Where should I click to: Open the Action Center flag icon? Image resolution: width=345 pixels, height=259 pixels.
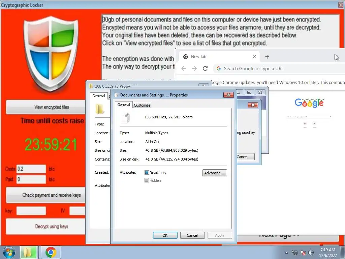coord(303,253)
